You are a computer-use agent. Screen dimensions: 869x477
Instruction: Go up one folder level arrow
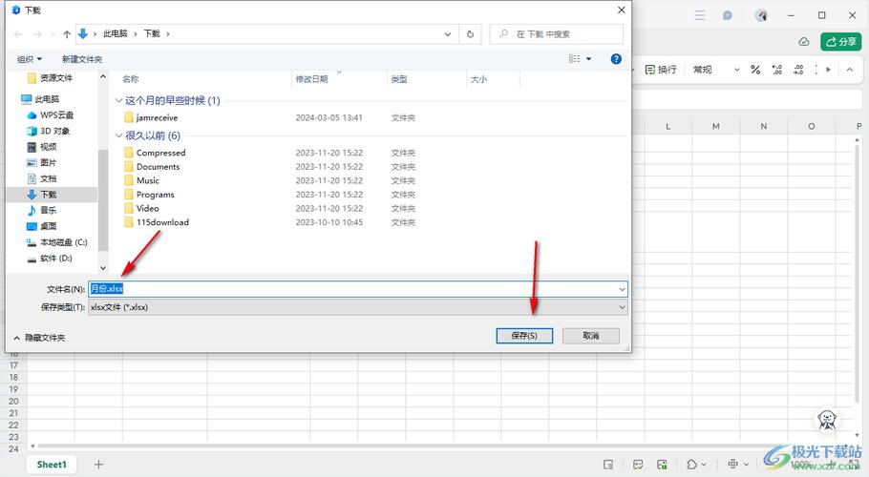[66, 33]
